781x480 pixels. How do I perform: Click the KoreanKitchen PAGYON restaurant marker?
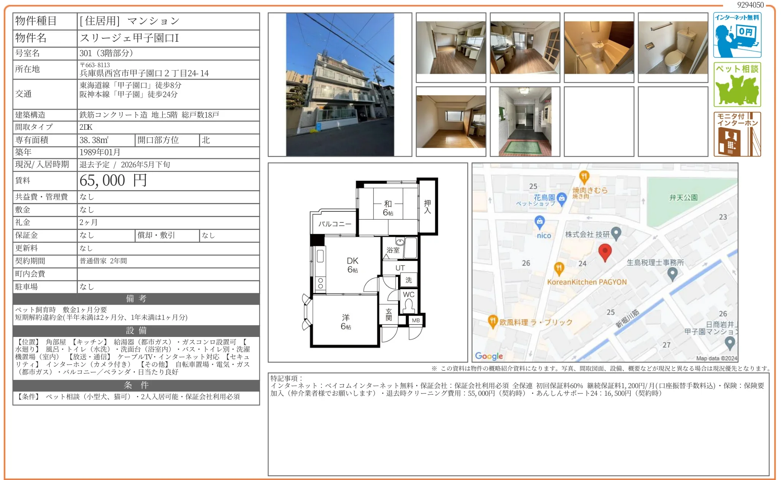click(559, 268)
